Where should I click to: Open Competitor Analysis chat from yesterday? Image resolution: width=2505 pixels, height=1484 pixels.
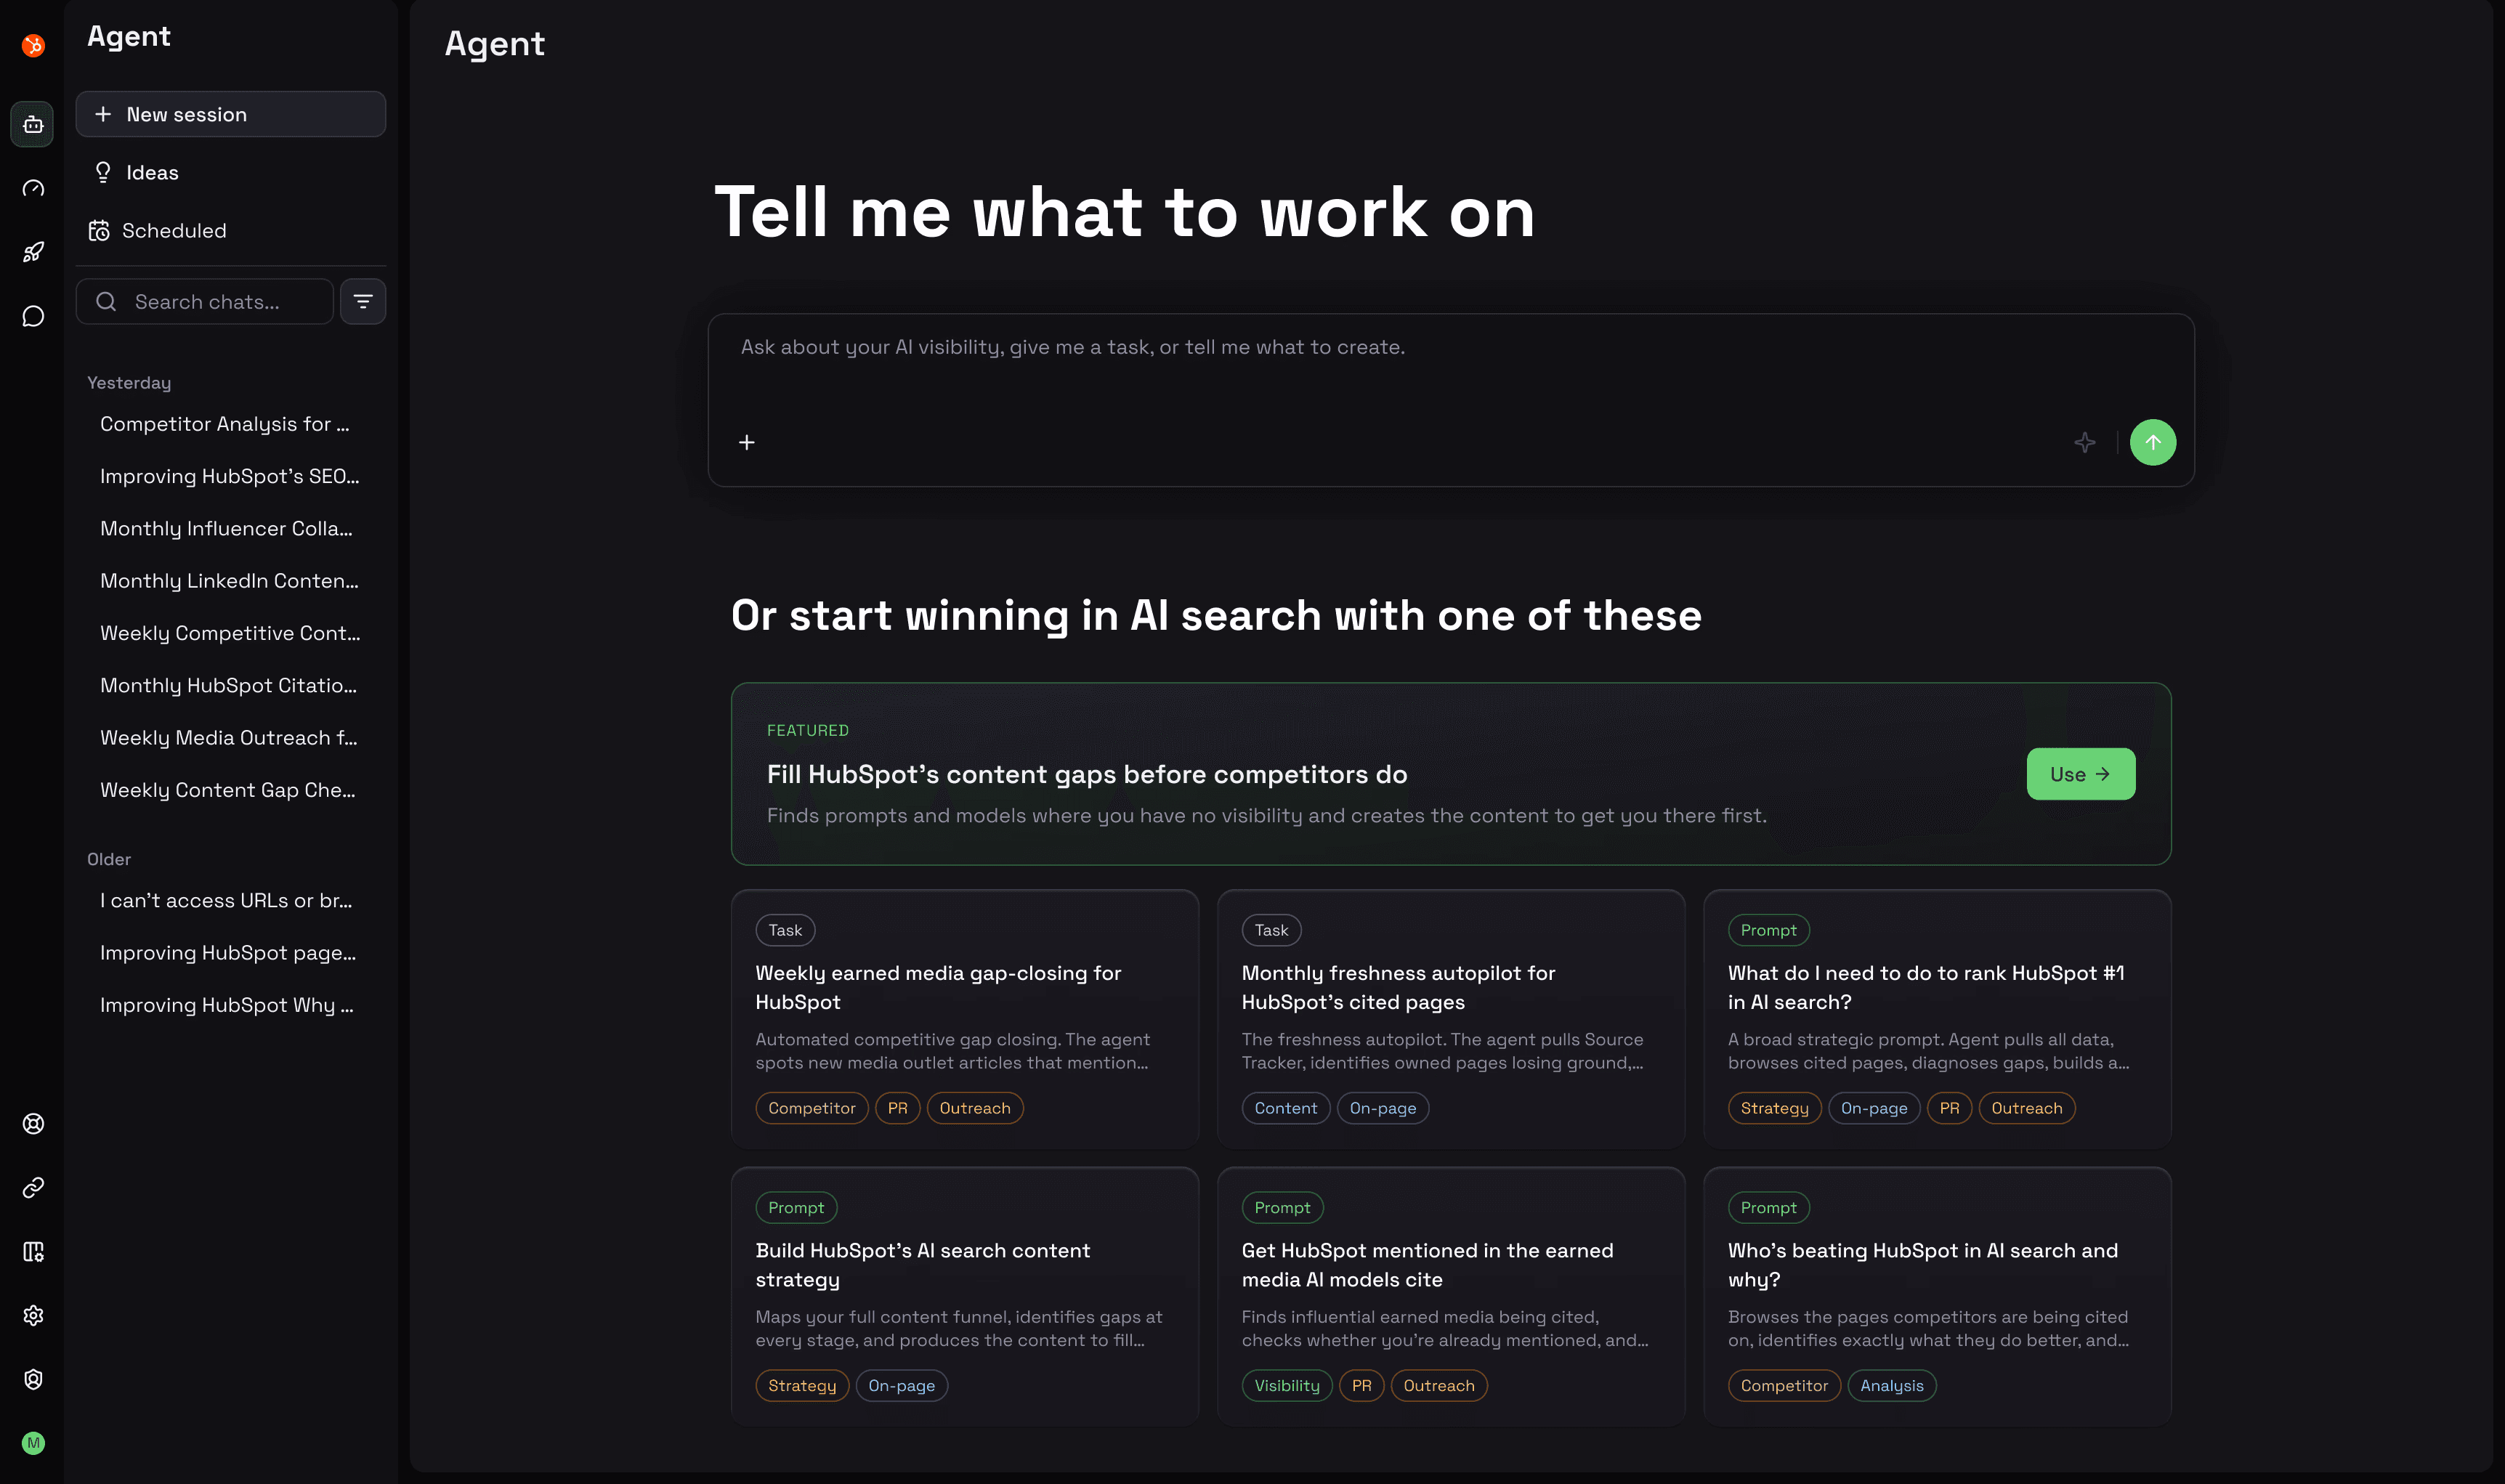click(225, 424)
